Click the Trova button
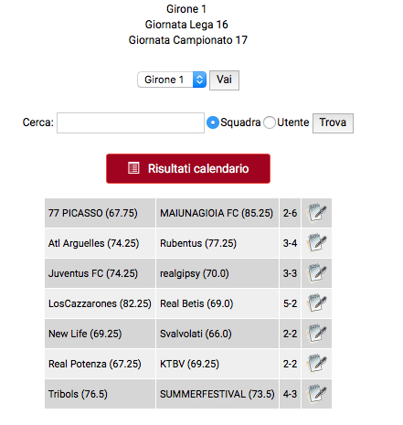Screen dimensions: 403x425 tap(333, 123)
